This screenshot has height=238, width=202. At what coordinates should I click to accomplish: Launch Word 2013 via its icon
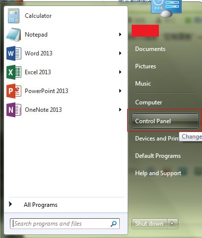(x=14, y=53)
